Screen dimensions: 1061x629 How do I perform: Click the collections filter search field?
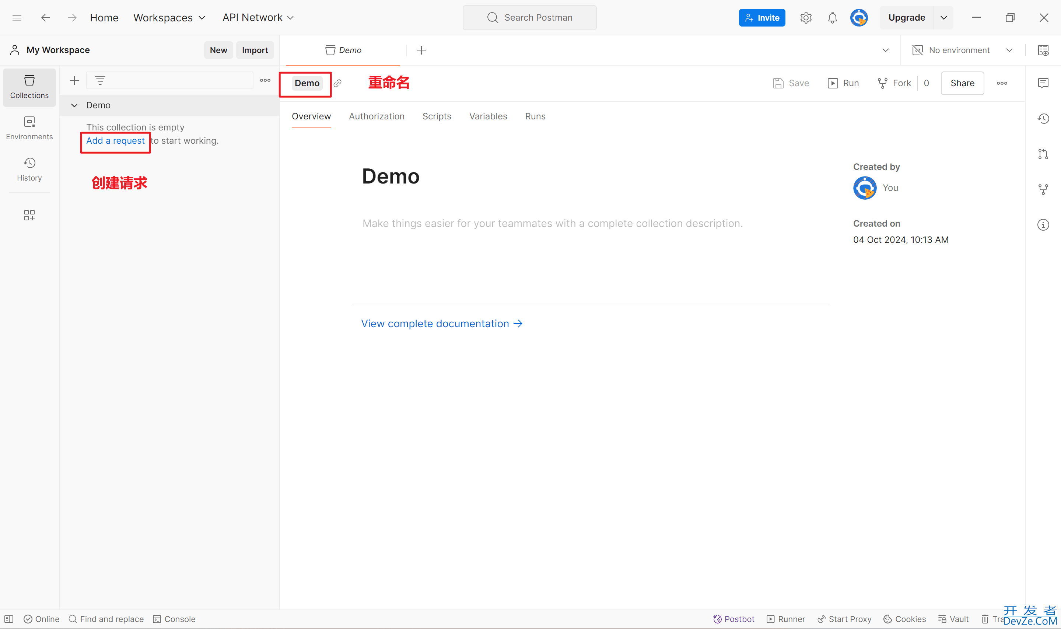coord(170,81)
